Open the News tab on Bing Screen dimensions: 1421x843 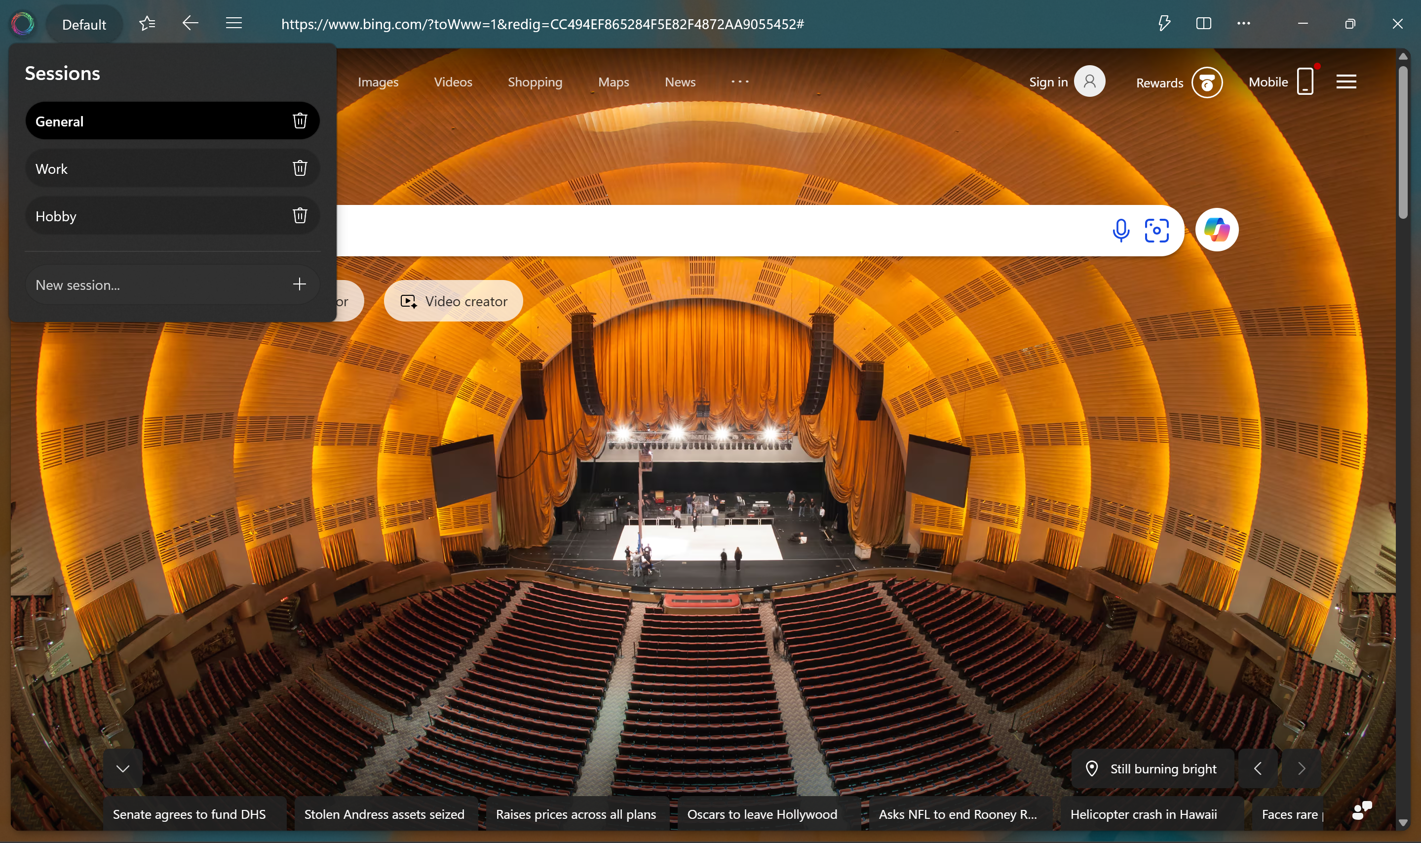click(680, 82)
